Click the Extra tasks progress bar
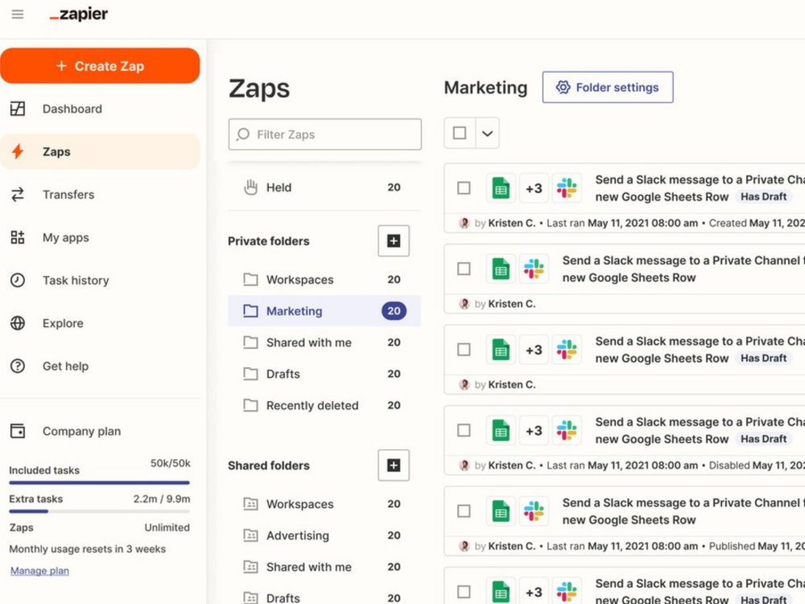This screenshot has height=604, width=805. [x=100, y=511]
